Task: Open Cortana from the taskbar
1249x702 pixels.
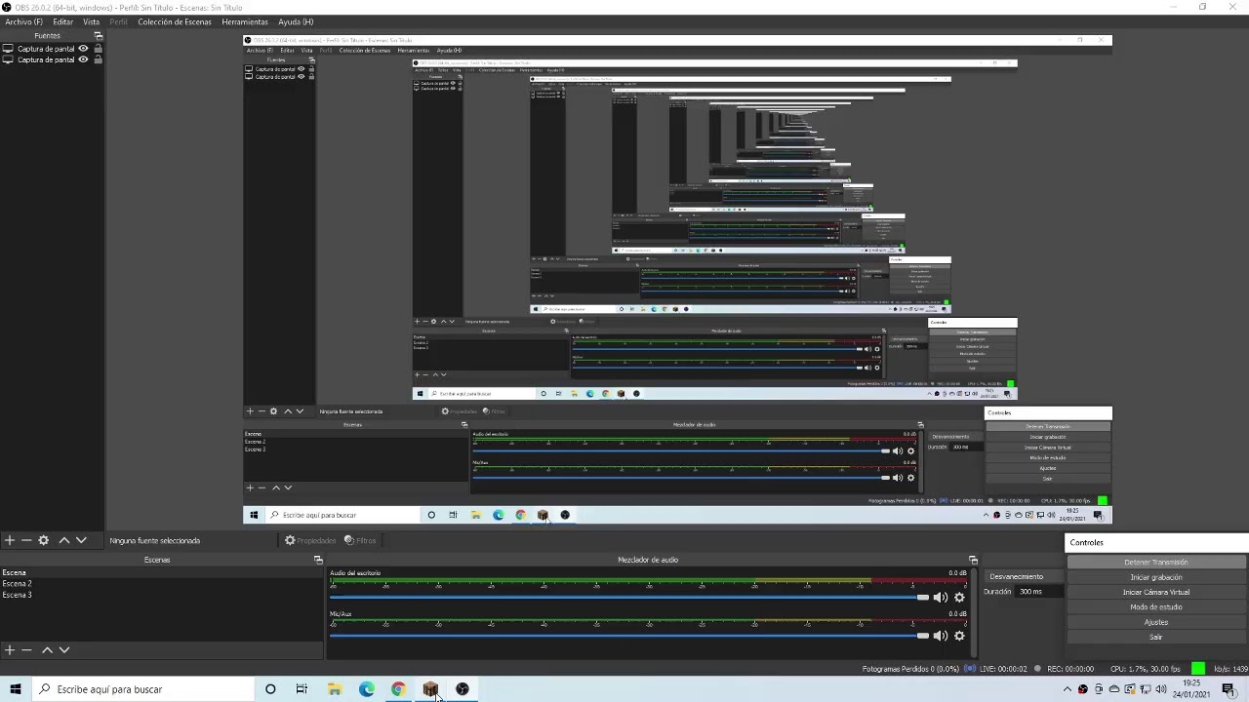Action: coord(270,689)
